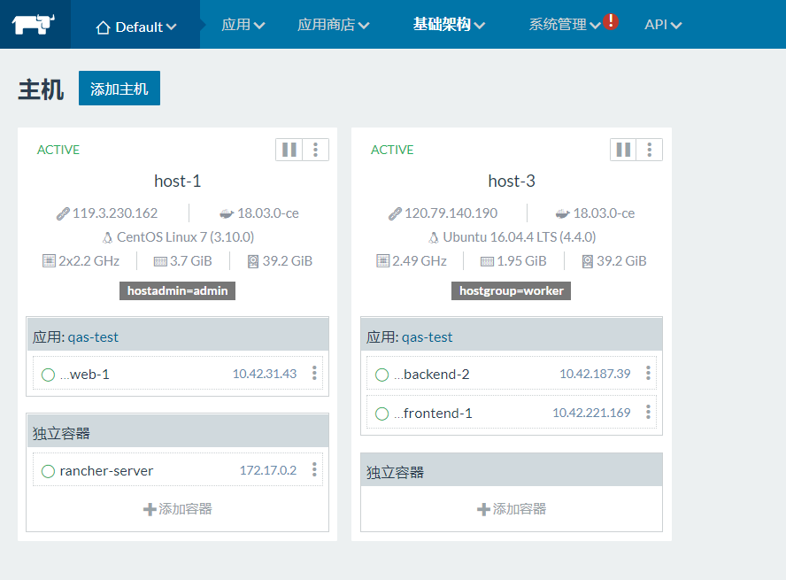This screenshot has width=786, height=580.
Task: Open host-1 more actions menu
Action: (x=315, y=150)
